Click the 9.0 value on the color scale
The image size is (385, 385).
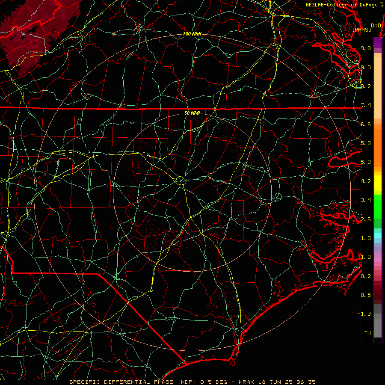(x=366, y=67)
